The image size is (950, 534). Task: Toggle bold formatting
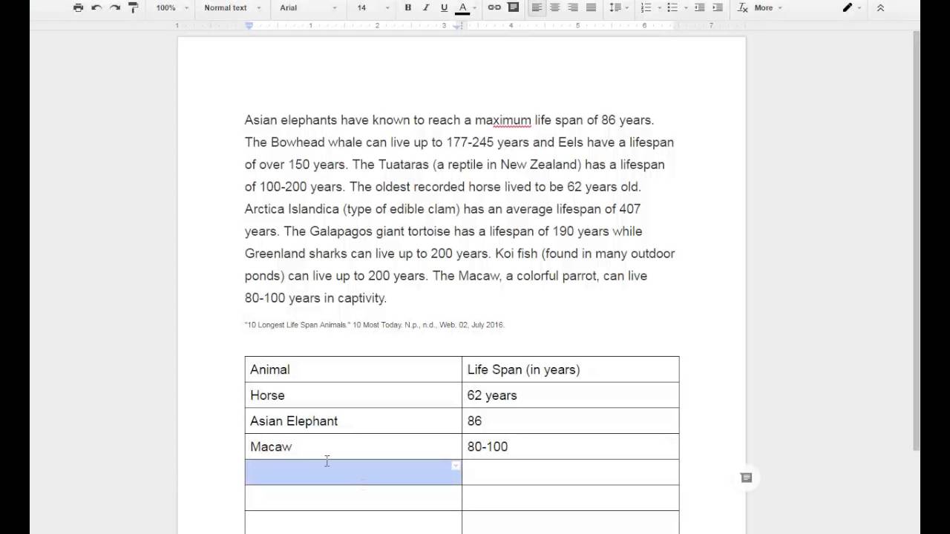coord(407,7)
